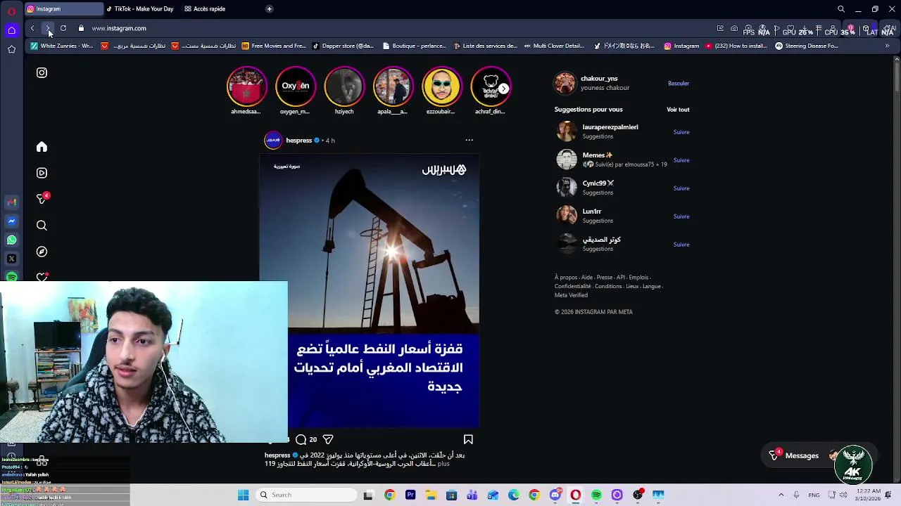Screen dimensions: 901x506
Task: Open Steering Disease Fo... bookmark
Action: [807, 46]
